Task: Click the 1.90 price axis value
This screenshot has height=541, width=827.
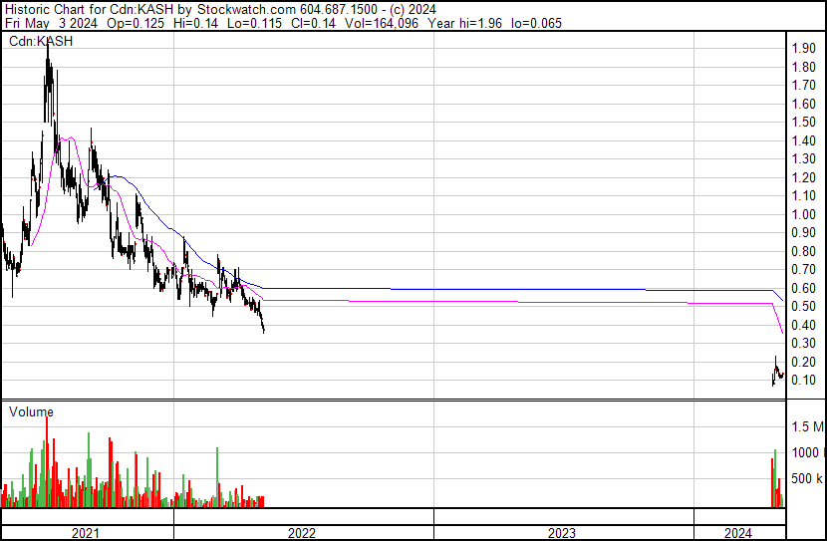Action: coord(804,48)
